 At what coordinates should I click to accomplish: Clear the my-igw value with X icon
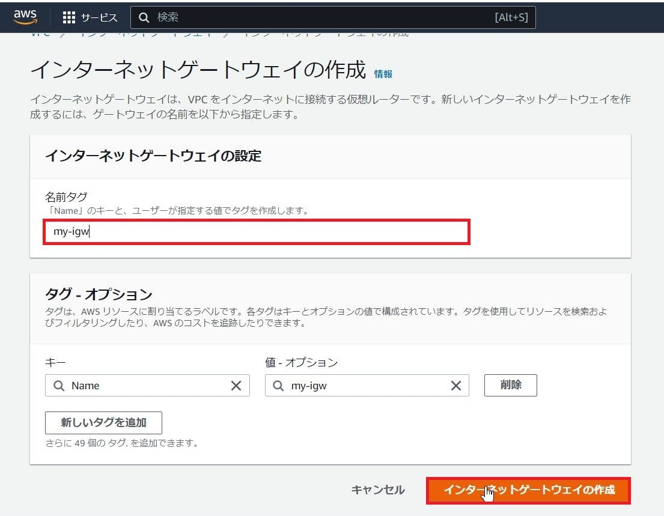tap(455, 386)
